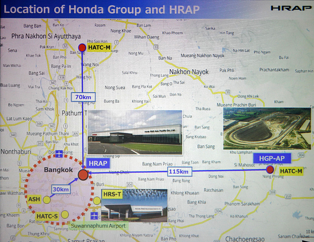Click the 'Sam Khok' map label

pyautogui.click(x=45, y=109)
